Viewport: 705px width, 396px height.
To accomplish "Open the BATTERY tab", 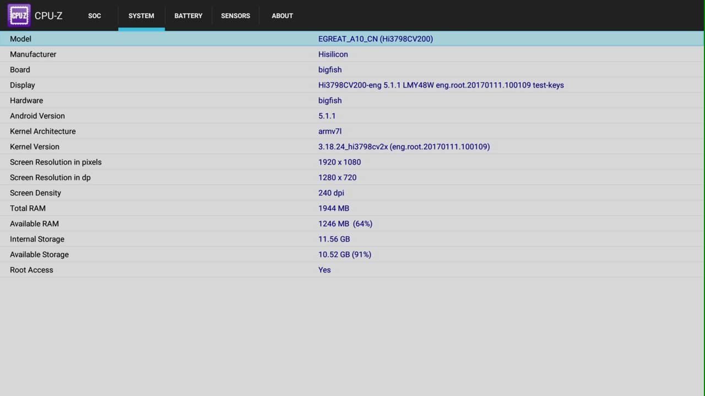I will [x=188, y=15].
